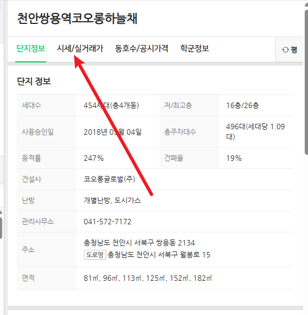
Task: Click the 건설사 label cell
Action: click(47, 179)
